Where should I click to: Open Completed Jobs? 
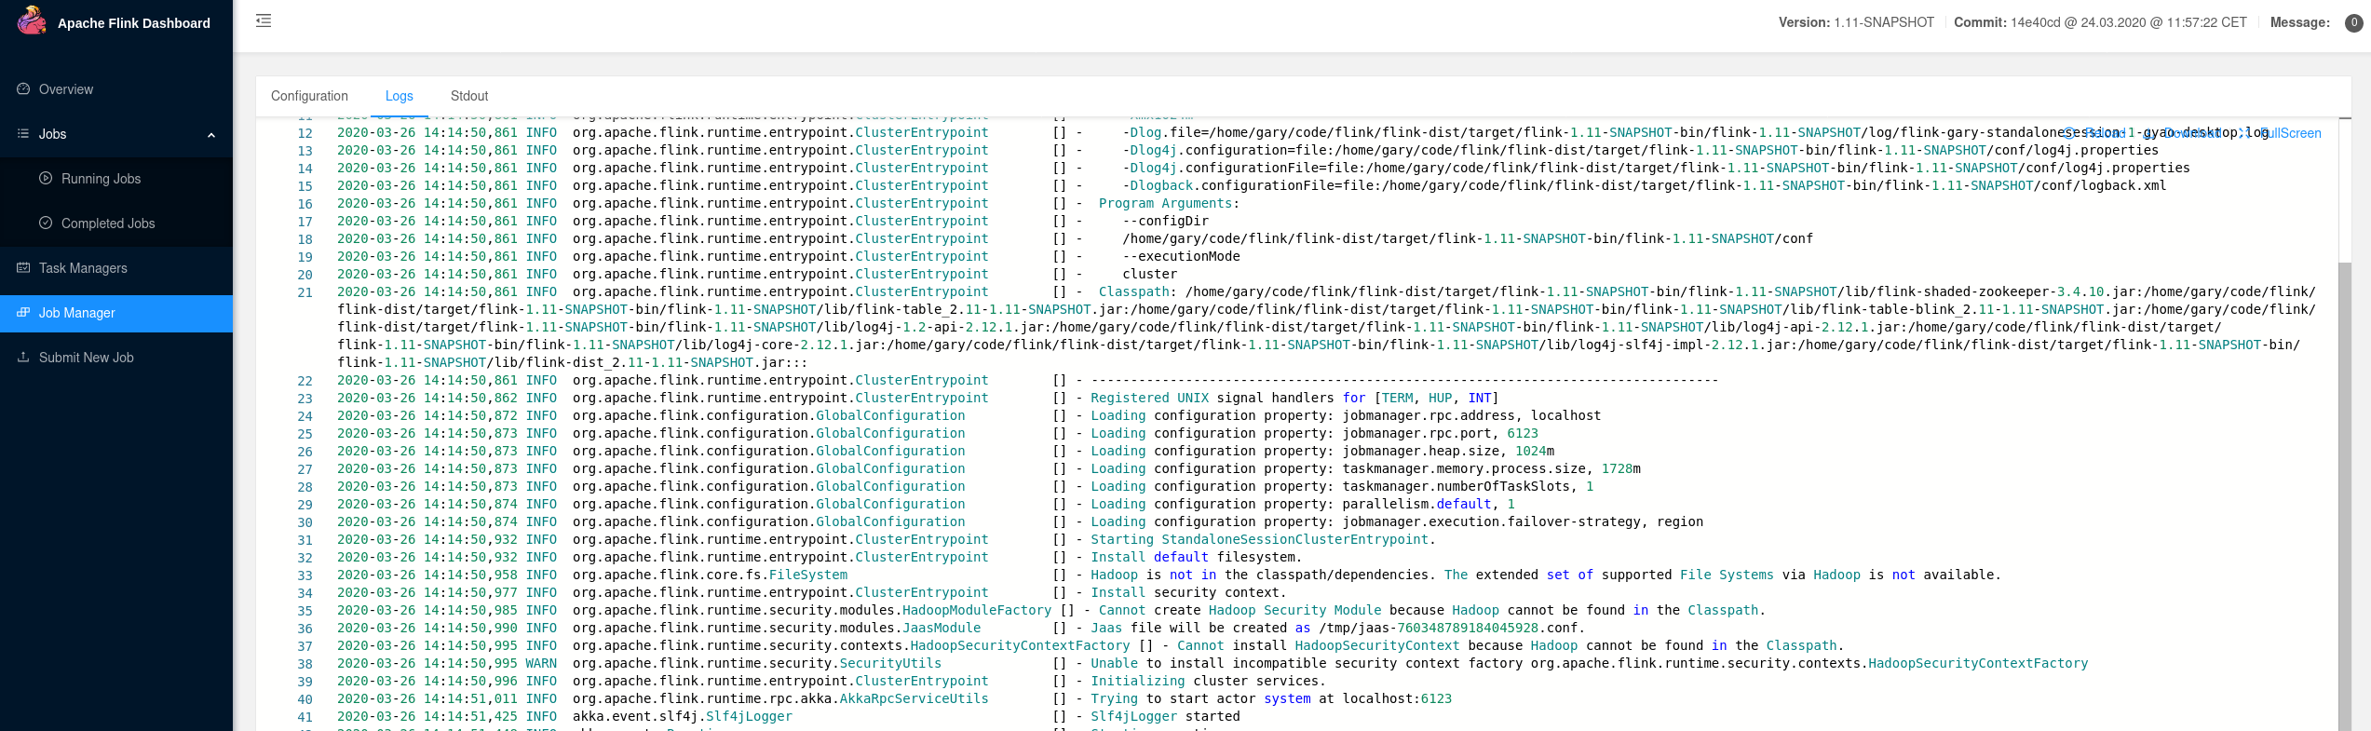[x=116, y=223]
